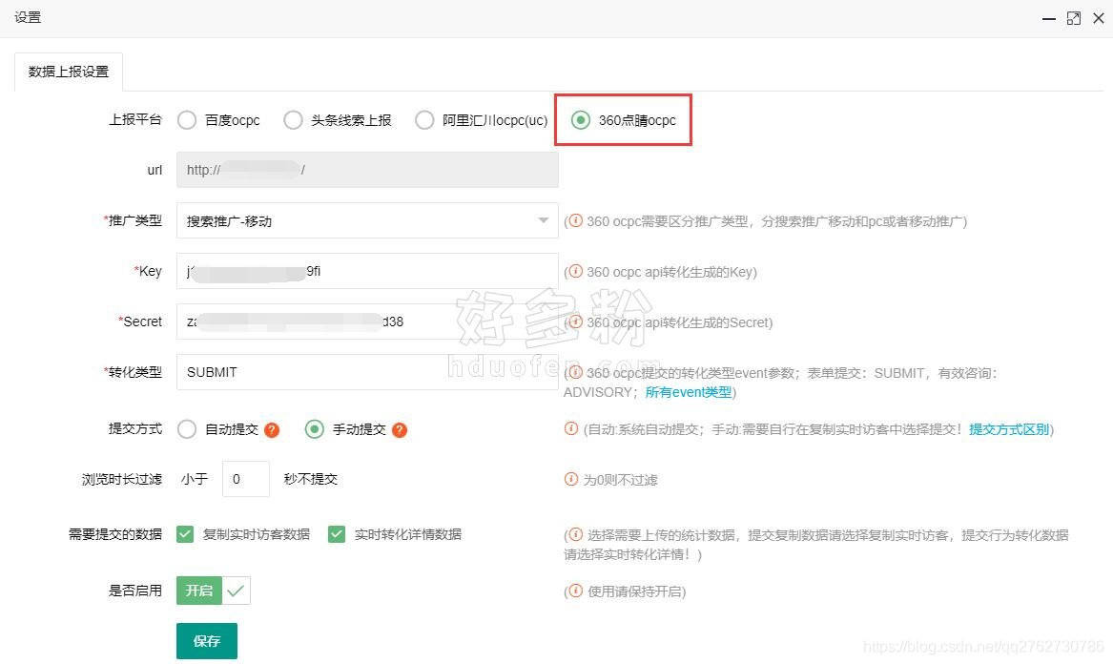Click info icon beside 使用请保持开启
The width and height of the screenshot is (1113, 664).
tap(575, 591)
